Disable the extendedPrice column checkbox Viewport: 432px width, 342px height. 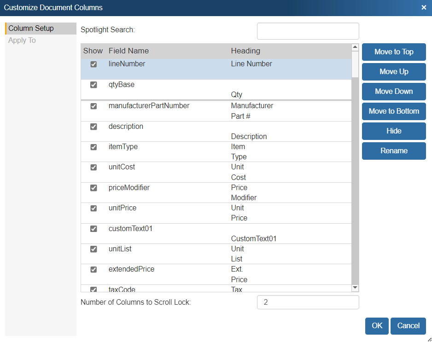93,270
